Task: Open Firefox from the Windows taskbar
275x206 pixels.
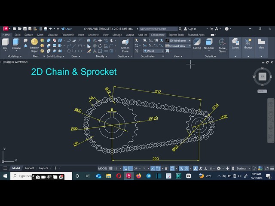Action: (x=138, y=176)
